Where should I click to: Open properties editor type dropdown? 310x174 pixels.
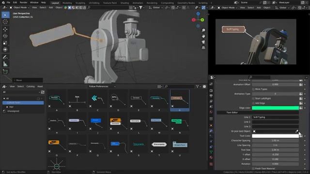[213, 77]
